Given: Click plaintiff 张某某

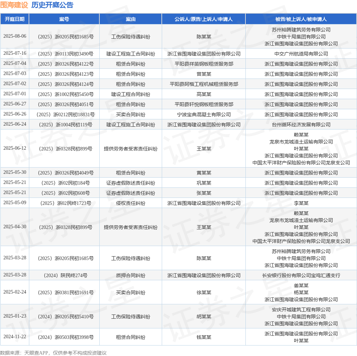Looking at the screenshot, I should 204,193.
